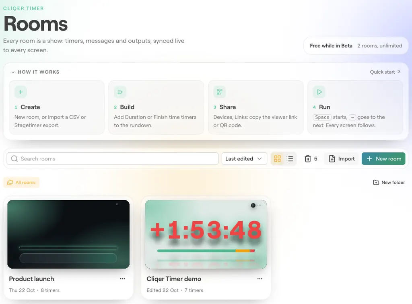Click the '8 timers' text under Product launch
The height and width of the screenshot is (304, 412).
[50, 290]
